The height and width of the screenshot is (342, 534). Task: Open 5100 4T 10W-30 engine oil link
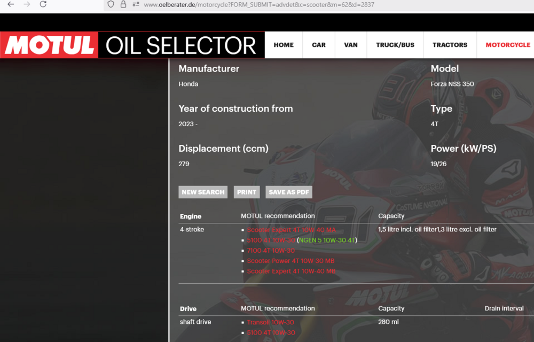tap(271, 240)
